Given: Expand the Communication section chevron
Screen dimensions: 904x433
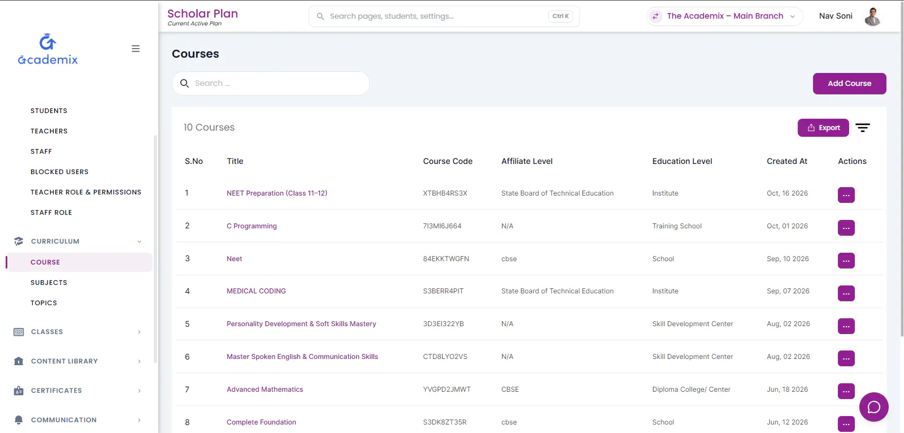Looking at the screenshot, I should 139,420.
